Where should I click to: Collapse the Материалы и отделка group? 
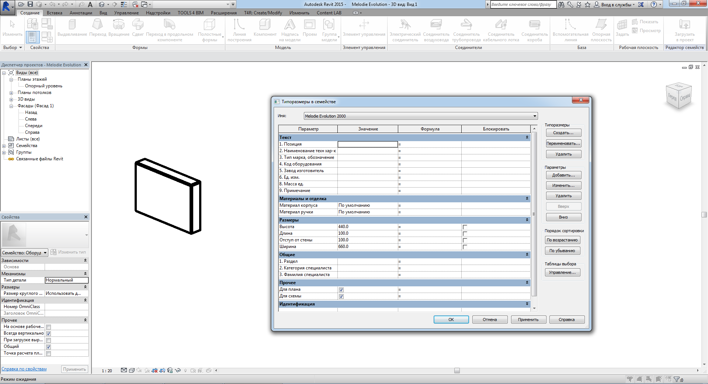click(527, 198)
